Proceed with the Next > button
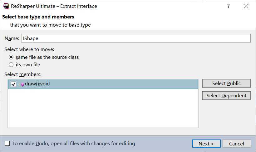The width and height of the screenshot is (256, 152). (206, 144)
